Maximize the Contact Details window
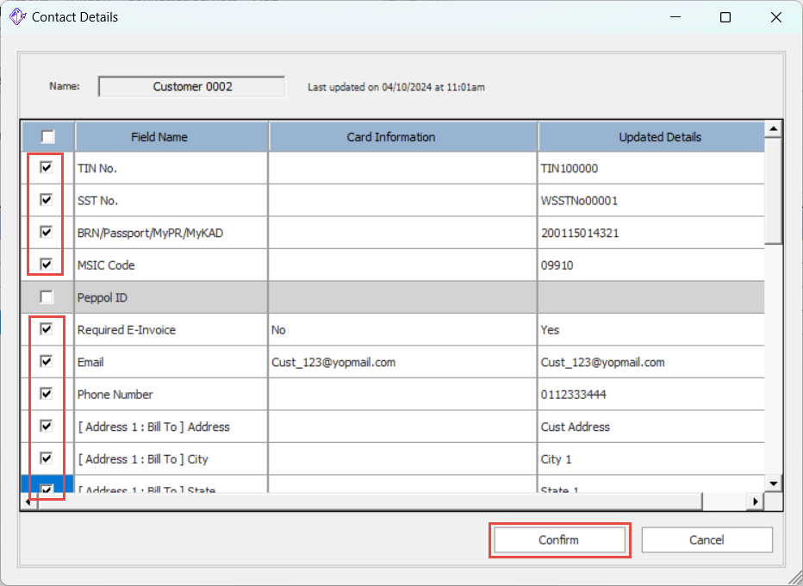Image resolution: width=803 pixels, height=586 pixels. (x=725, y=17)
